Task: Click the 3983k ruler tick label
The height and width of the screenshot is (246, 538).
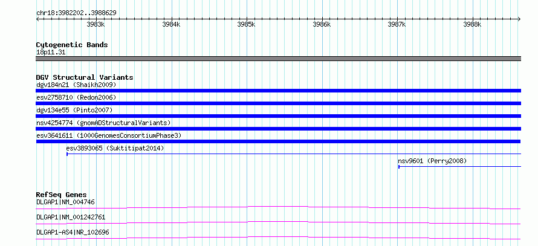Action: coord(96,24)
